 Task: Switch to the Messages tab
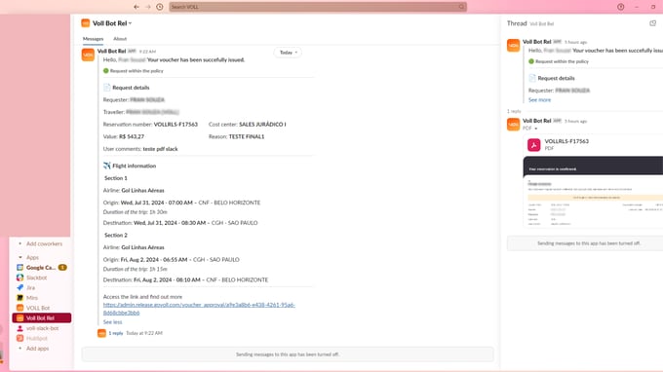coord(93,39)
